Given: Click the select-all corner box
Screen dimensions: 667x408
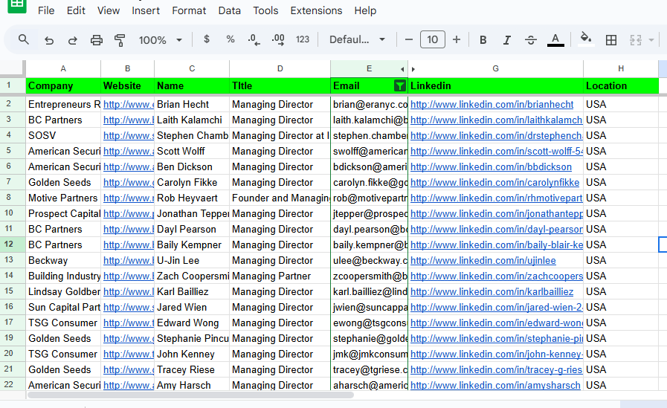Looking at the screenshot, I should [12, 68].
